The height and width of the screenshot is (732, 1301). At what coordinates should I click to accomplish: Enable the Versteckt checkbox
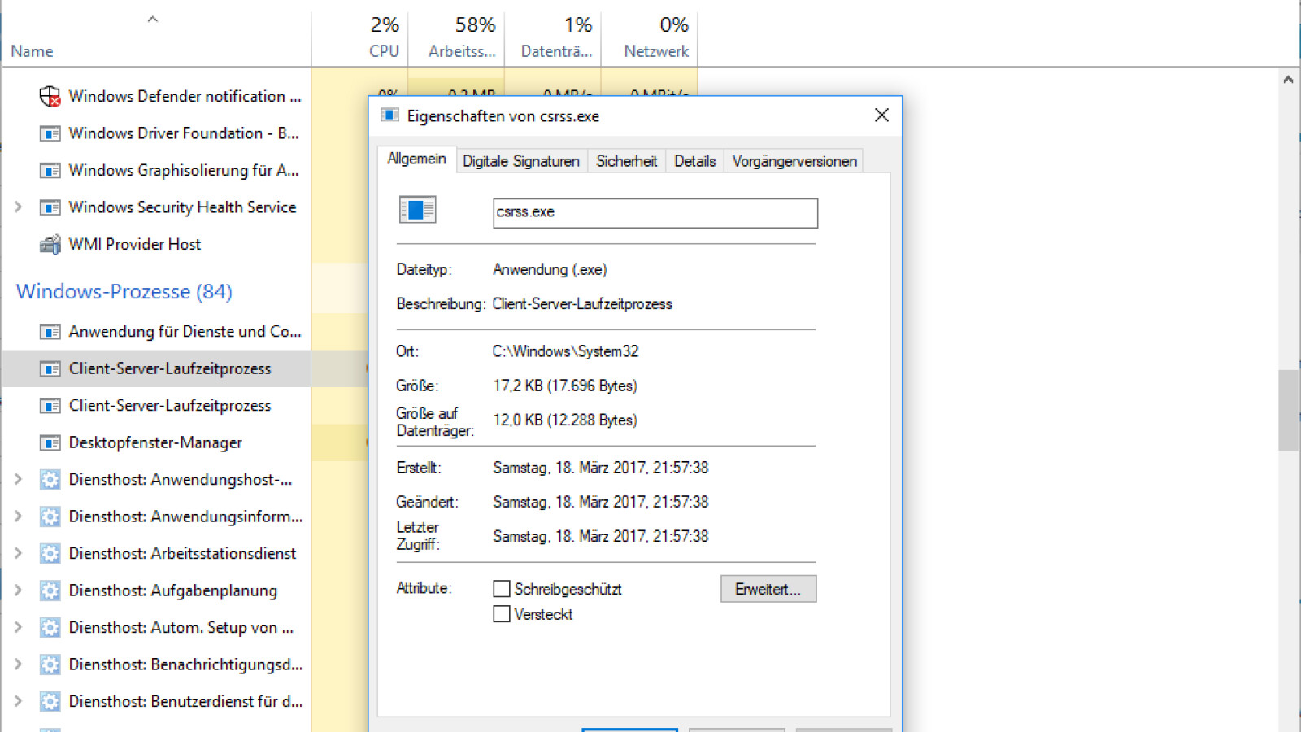click(501, 614)
